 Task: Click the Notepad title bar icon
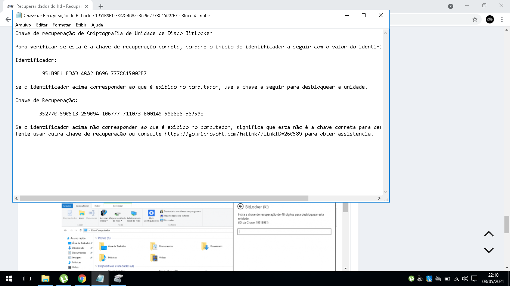[19, 16]
